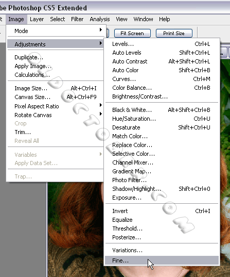The image size is (230, 277).
Task: Apply Auto Contrast
Action: pos(162,61)
